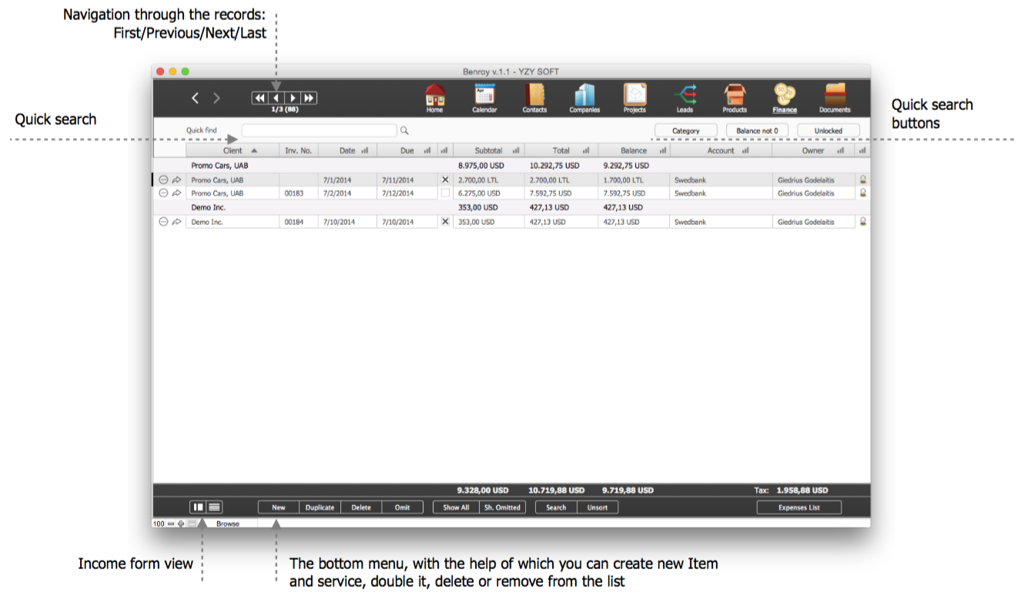Toggle lock icon on invoice 00184 row
Image resolution: width=1021 pixels, height=596 pixels.
click(863, 222)
